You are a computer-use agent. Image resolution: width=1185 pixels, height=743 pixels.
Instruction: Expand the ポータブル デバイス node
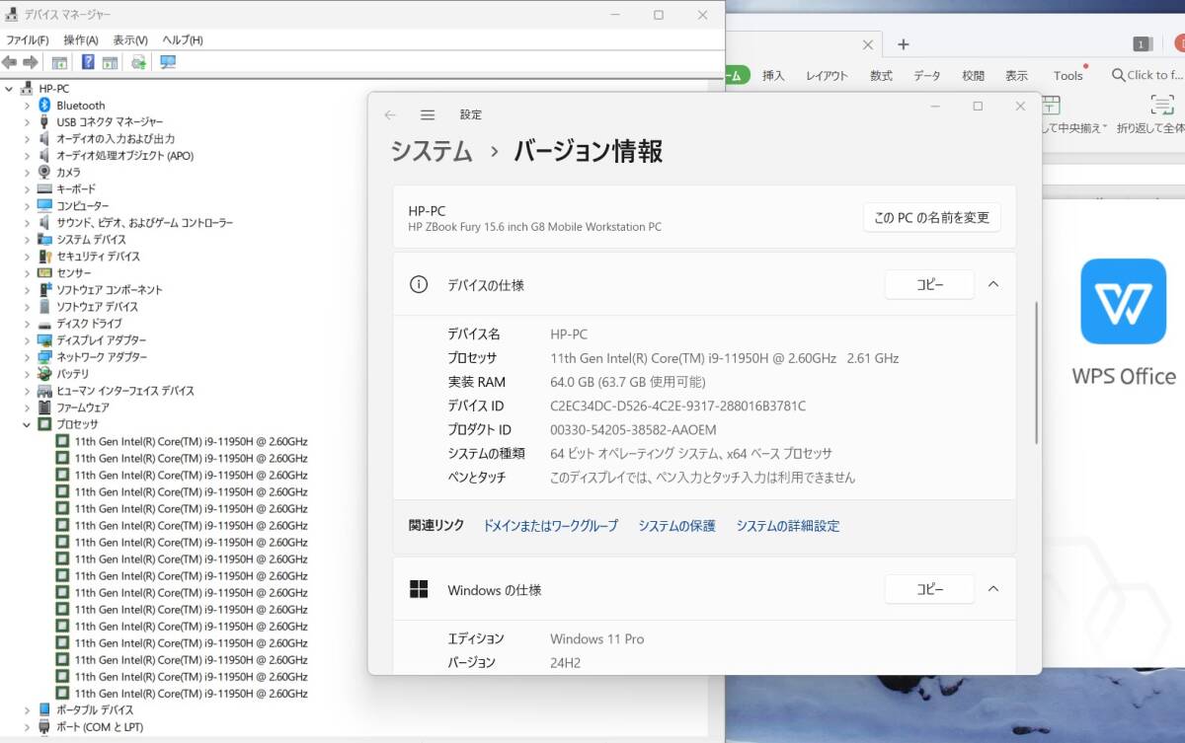(27, 709)
